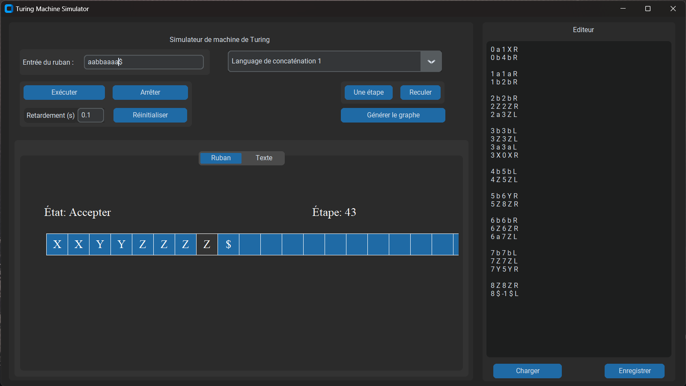Step backward with Reculer
The image size is (686, 386).
tap(421, 93)
